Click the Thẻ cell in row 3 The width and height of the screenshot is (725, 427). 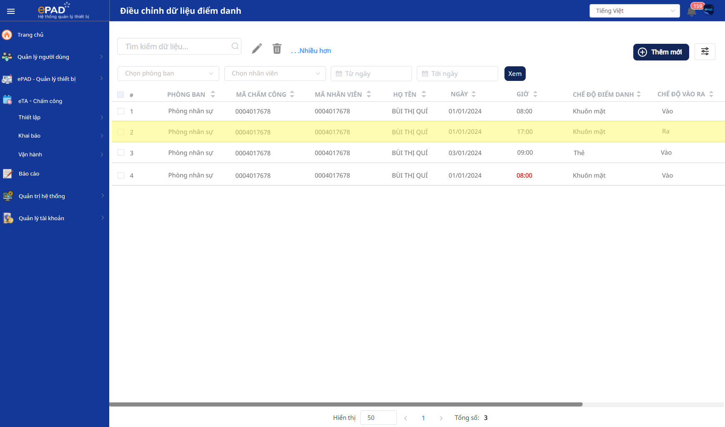[579, 153]
